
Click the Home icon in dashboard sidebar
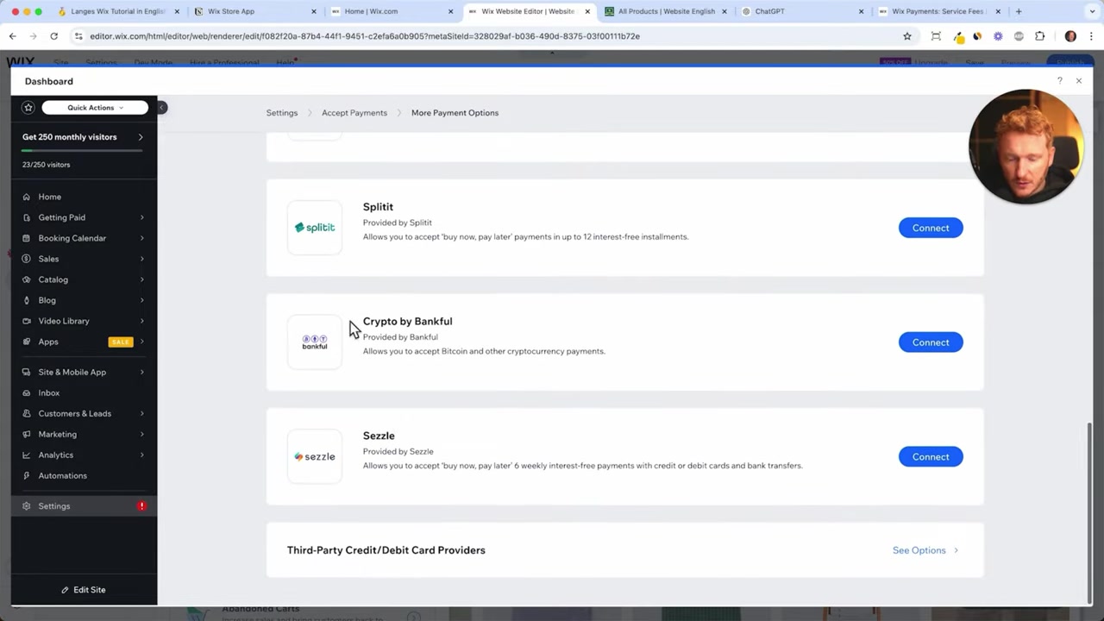pos(26,197)
